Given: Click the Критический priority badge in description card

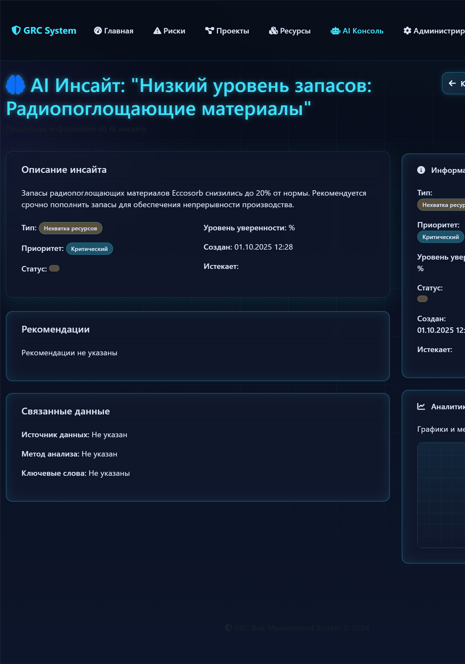Looking at the screenshot, I should 90,249.
